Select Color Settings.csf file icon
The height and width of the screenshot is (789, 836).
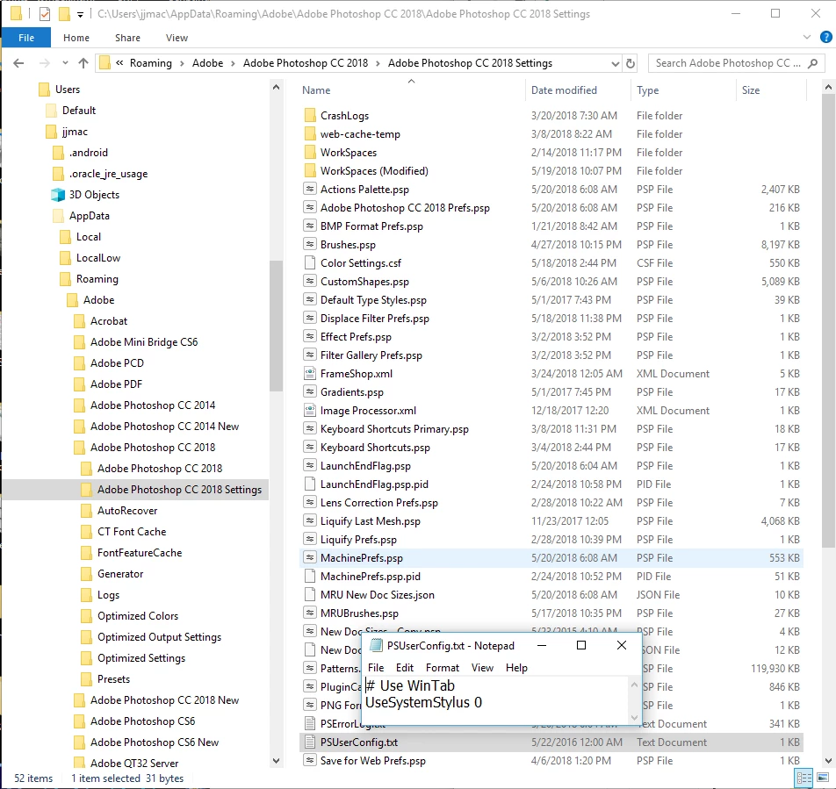(310, 263)
